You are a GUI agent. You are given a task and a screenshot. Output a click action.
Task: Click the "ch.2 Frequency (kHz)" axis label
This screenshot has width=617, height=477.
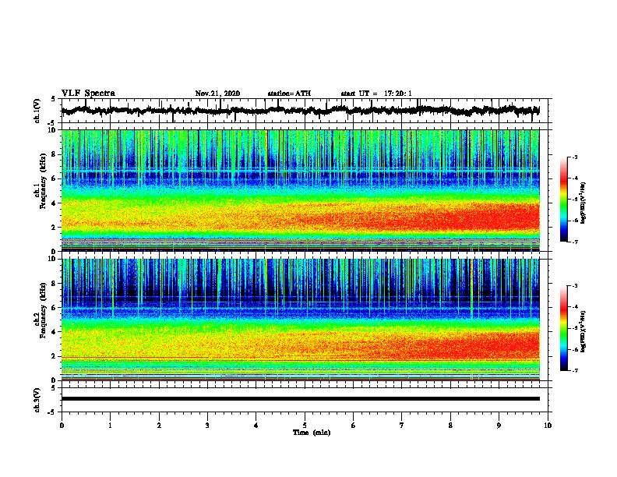[x=41, y=310]
